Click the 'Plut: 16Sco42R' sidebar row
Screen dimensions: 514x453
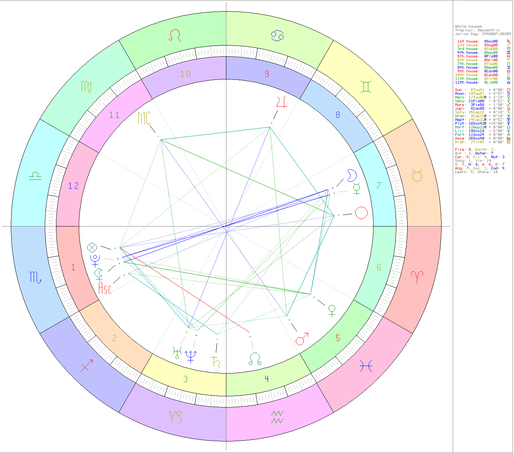[x=483, y=124]
